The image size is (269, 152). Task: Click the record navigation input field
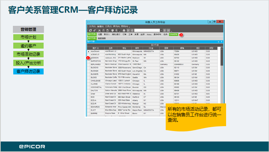(147, 30)
